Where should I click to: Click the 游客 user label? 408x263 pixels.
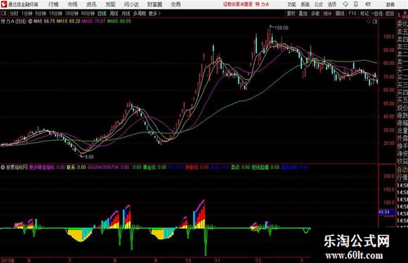pos(390,4)
